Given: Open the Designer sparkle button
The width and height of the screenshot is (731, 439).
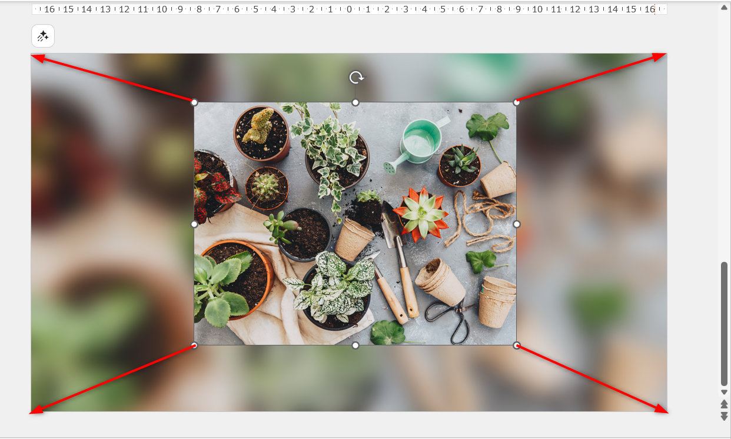Looking at the screenshot, I should [x=43, y=36].
